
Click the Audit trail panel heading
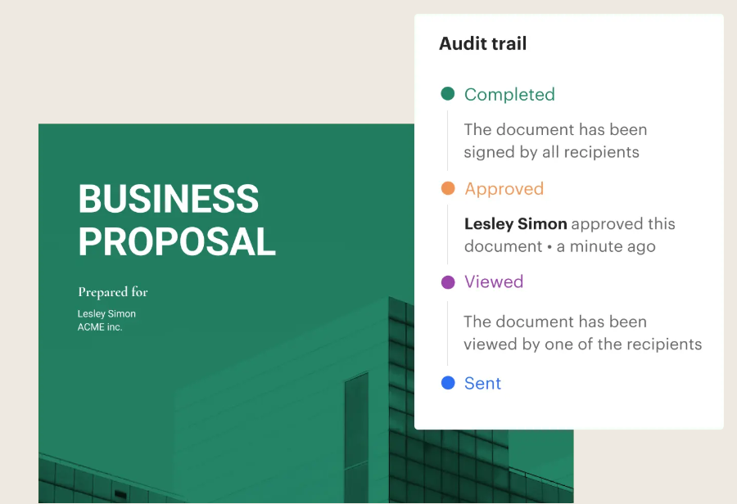coord(482,43)
